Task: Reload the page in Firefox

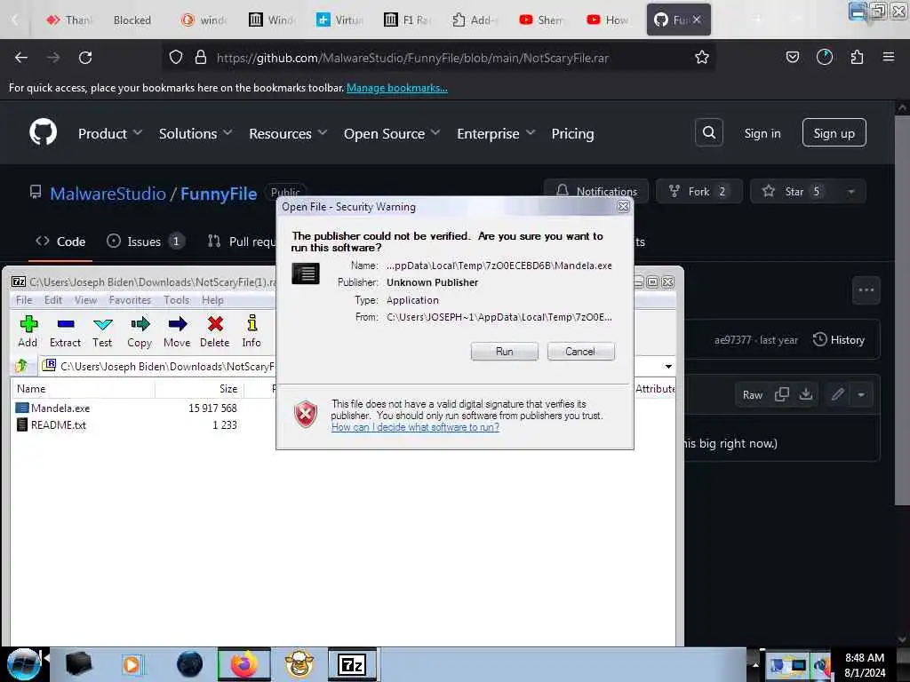Action: coord(85,58)
